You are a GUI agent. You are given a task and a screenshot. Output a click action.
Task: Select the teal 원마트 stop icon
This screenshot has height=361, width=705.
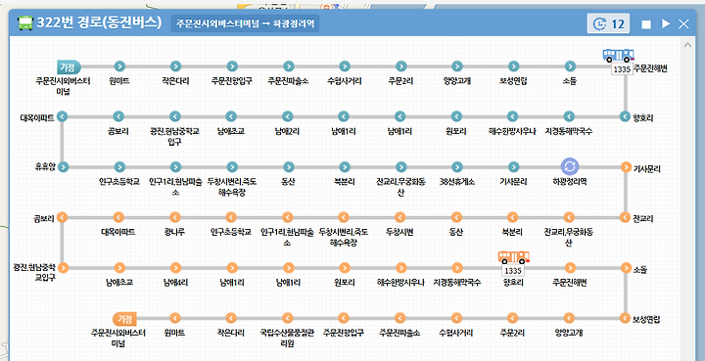pyautogui.click(x=119, y=67)
